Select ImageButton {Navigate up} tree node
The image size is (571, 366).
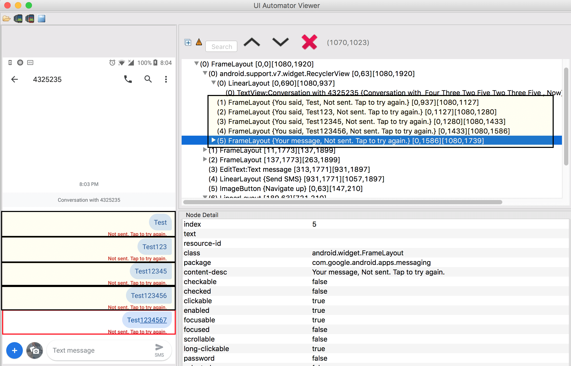[x=285, y=189]
